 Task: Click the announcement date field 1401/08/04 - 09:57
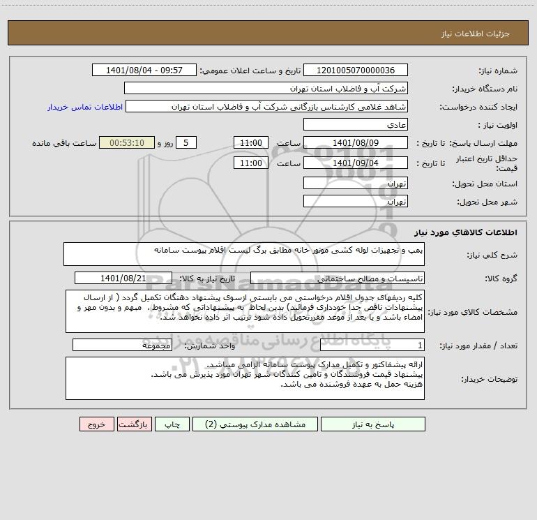[144, 70]
